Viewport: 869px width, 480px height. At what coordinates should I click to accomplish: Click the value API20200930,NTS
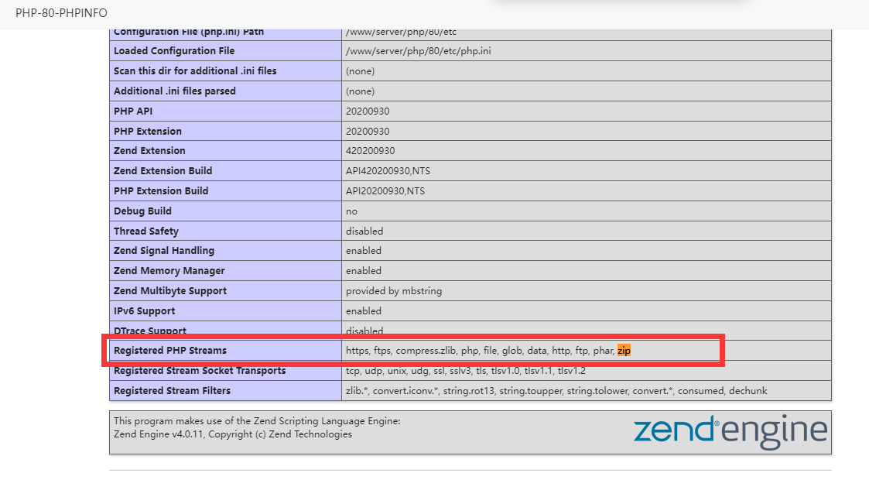pos(385,190)
